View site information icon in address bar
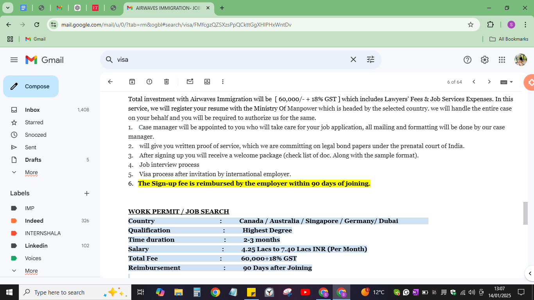This screenshot has width=534, height=300. [x=54, y=25]
